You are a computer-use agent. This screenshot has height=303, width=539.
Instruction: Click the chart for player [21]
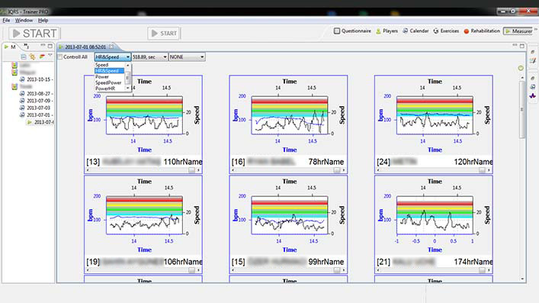click(434, 215)
